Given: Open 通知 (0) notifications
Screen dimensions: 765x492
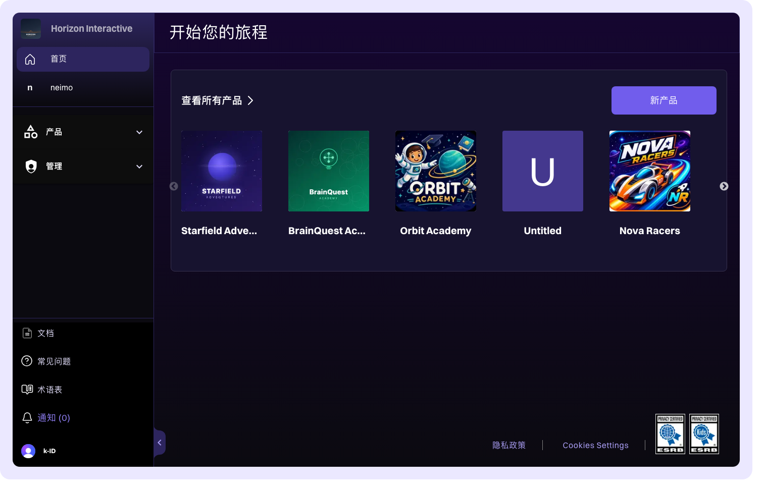Looking at the screenshot, I should coord(46,418).
